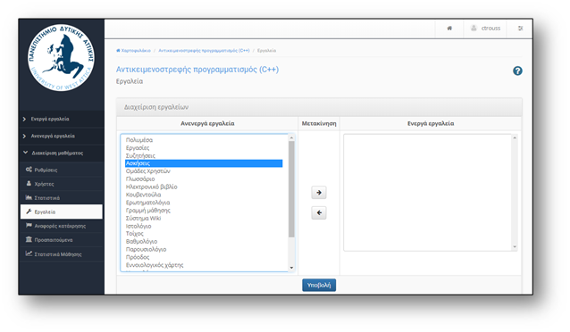Click the home icon in top bar

(449, 28)
